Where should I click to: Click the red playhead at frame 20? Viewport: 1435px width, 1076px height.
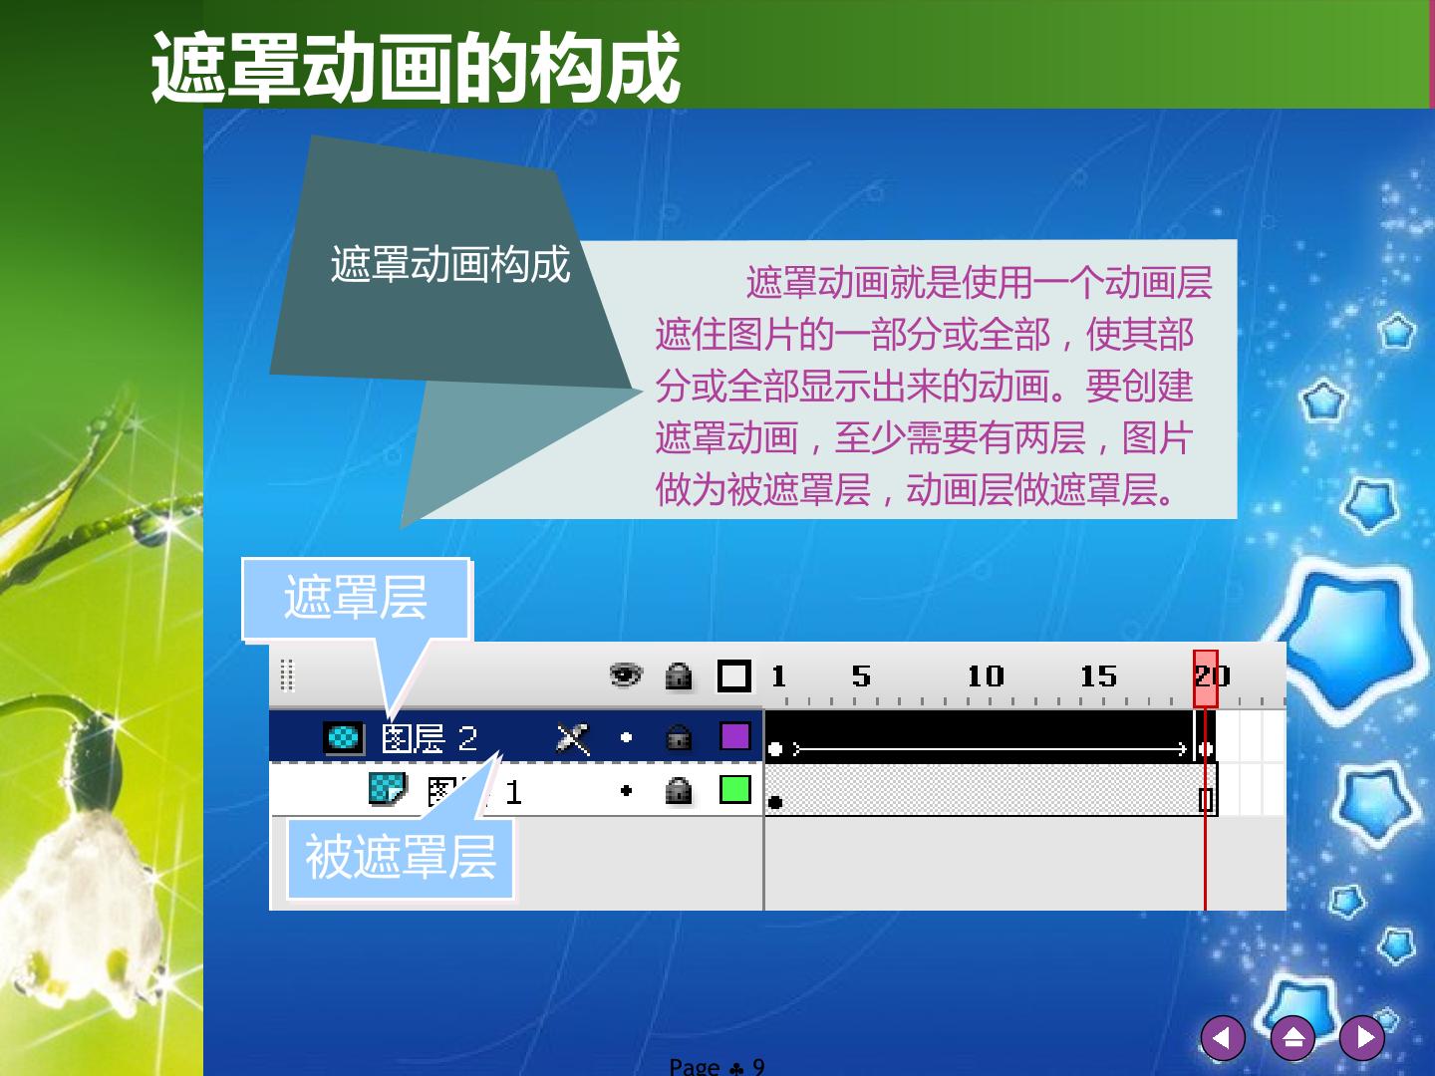[x=1206, y=677]
